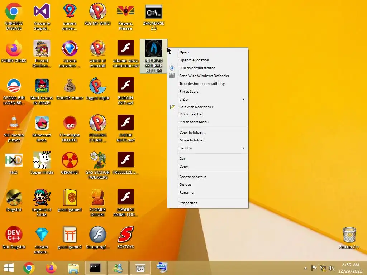
Task: Select the good game2 torii gate icon
Action: point(70,238)
